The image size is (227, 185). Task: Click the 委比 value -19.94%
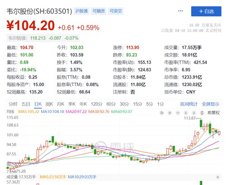point(28,70)
